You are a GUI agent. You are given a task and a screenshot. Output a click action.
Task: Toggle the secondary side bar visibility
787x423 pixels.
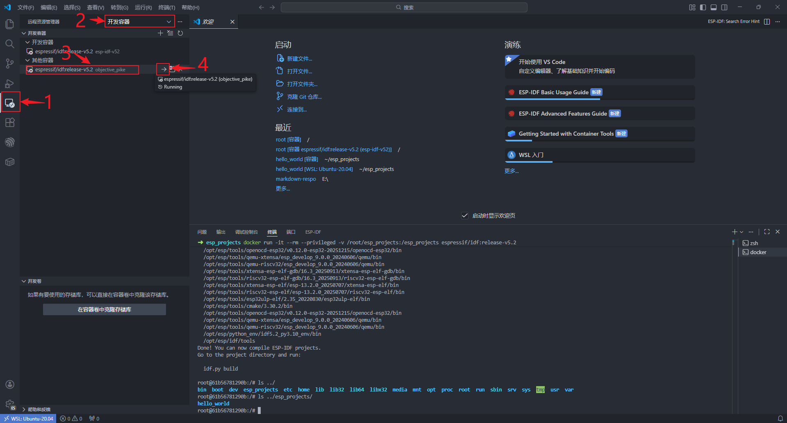click(x=724, y=7)
